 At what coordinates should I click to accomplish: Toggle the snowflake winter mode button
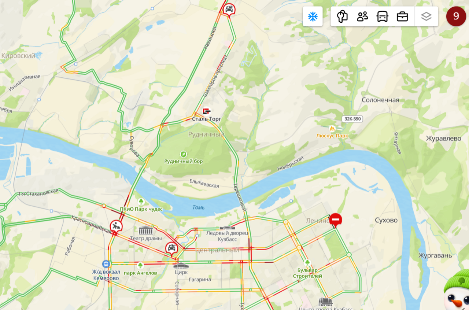pos(313,16)
